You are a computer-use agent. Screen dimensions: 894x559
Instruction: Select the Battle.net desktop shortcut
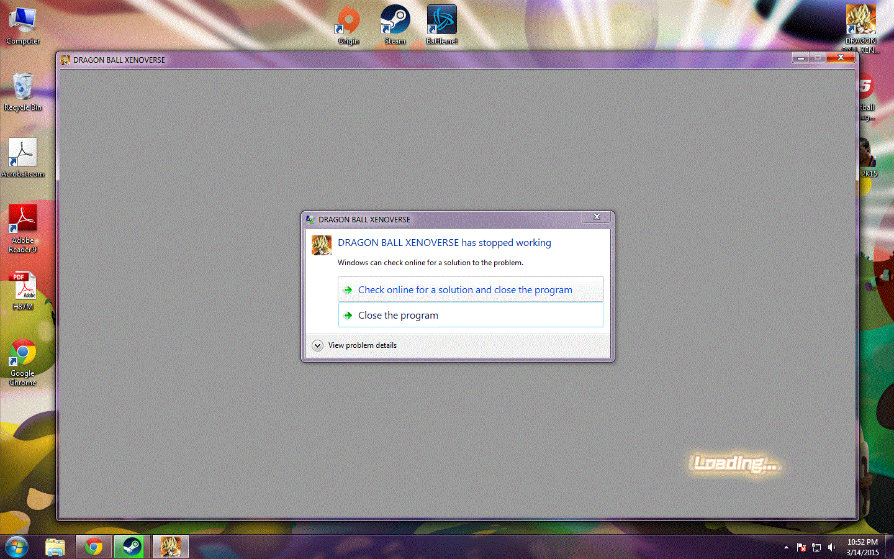tap(441, 25)
